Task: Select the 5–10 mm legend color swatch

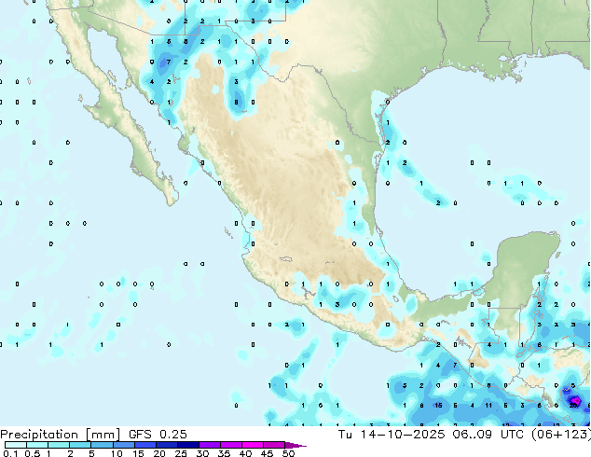Action: (102, 445)
